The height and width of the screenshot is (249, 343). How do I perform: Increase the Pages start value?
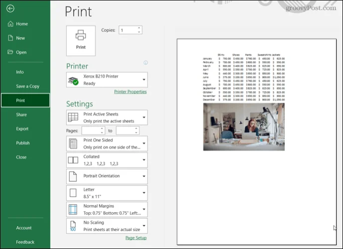[x=102, y=128]
